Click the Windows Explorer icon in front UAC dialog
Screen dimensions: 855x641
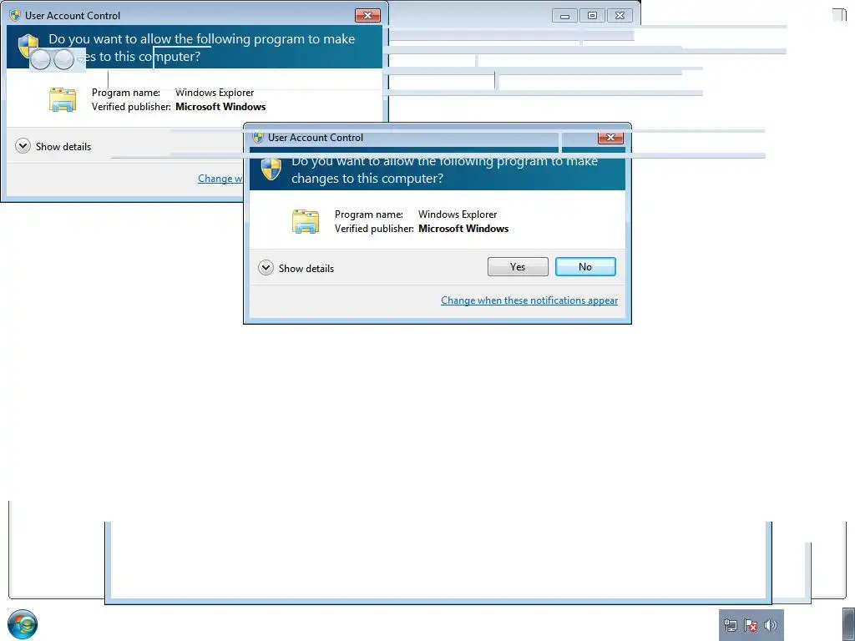click(x=306, y=221)
